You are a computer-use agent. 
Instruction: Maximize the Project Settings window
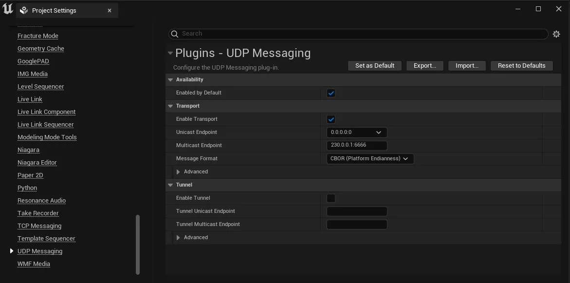click(538, 9)
